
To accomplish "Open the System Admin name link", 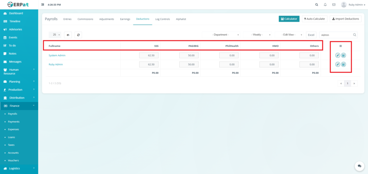I will coord(57,55).
